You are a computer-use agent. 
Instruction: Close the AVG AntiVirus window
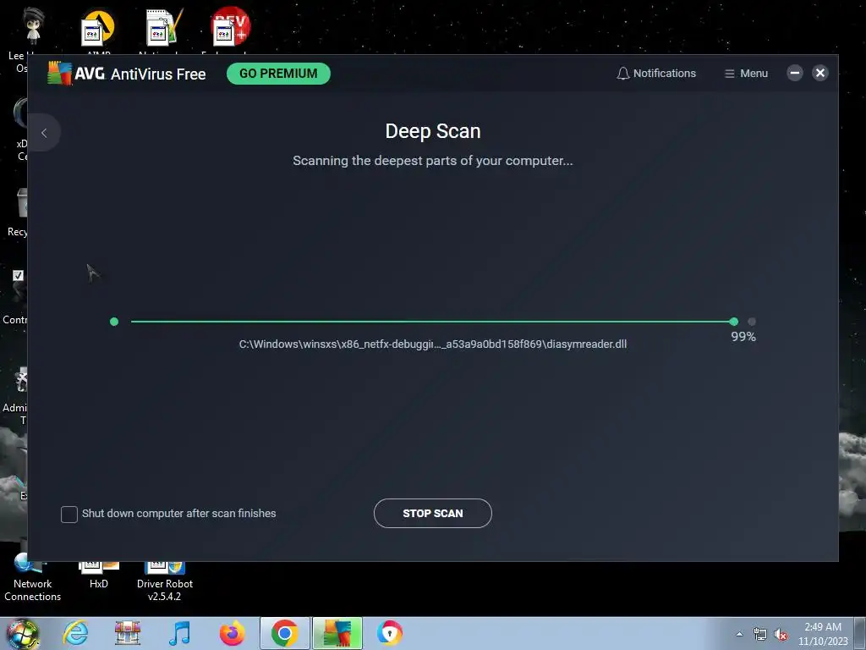click(x=820, y=73)
